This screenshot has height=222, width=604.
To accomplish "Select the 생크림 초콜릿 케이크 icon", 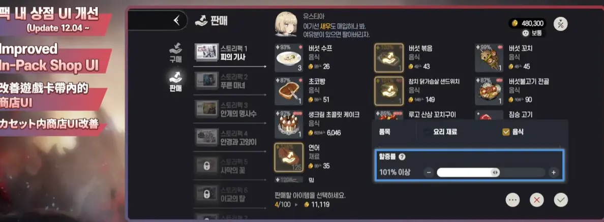I will (x=288, y=124).
